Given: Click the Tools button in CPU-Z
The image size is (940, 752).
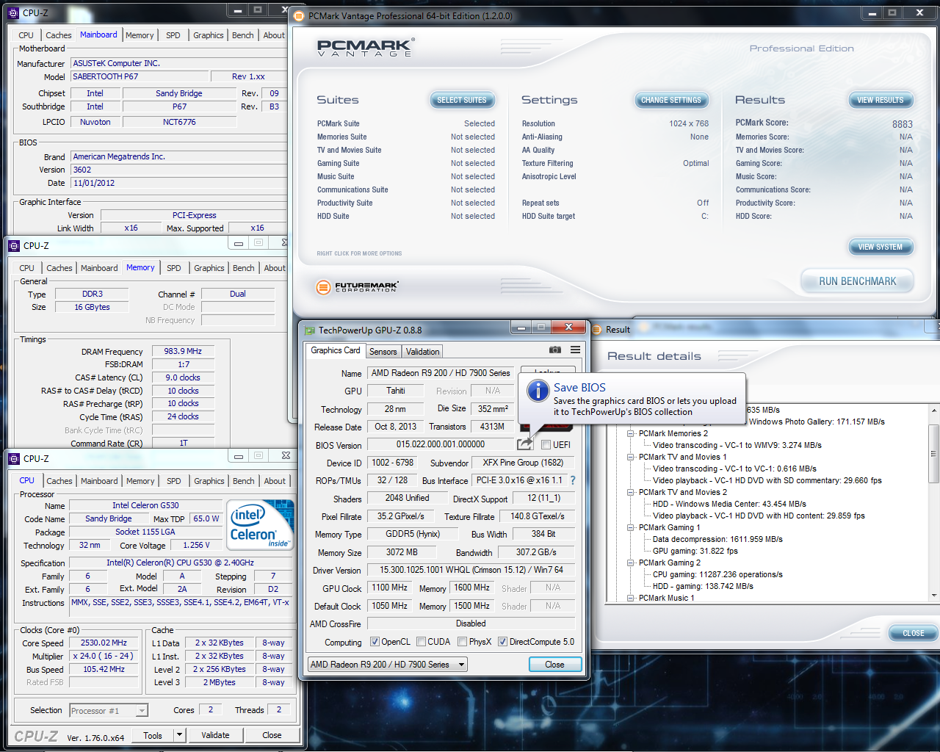Looking at the screenshot, I should pos(153,735).
